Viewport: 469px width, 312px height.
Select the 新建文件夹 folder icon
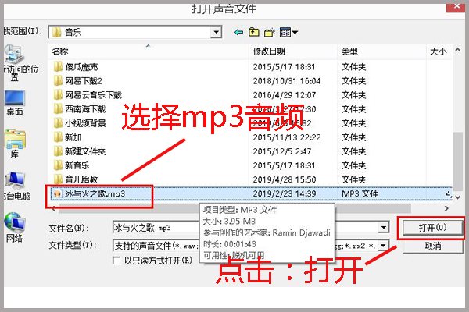coord(58,151)
